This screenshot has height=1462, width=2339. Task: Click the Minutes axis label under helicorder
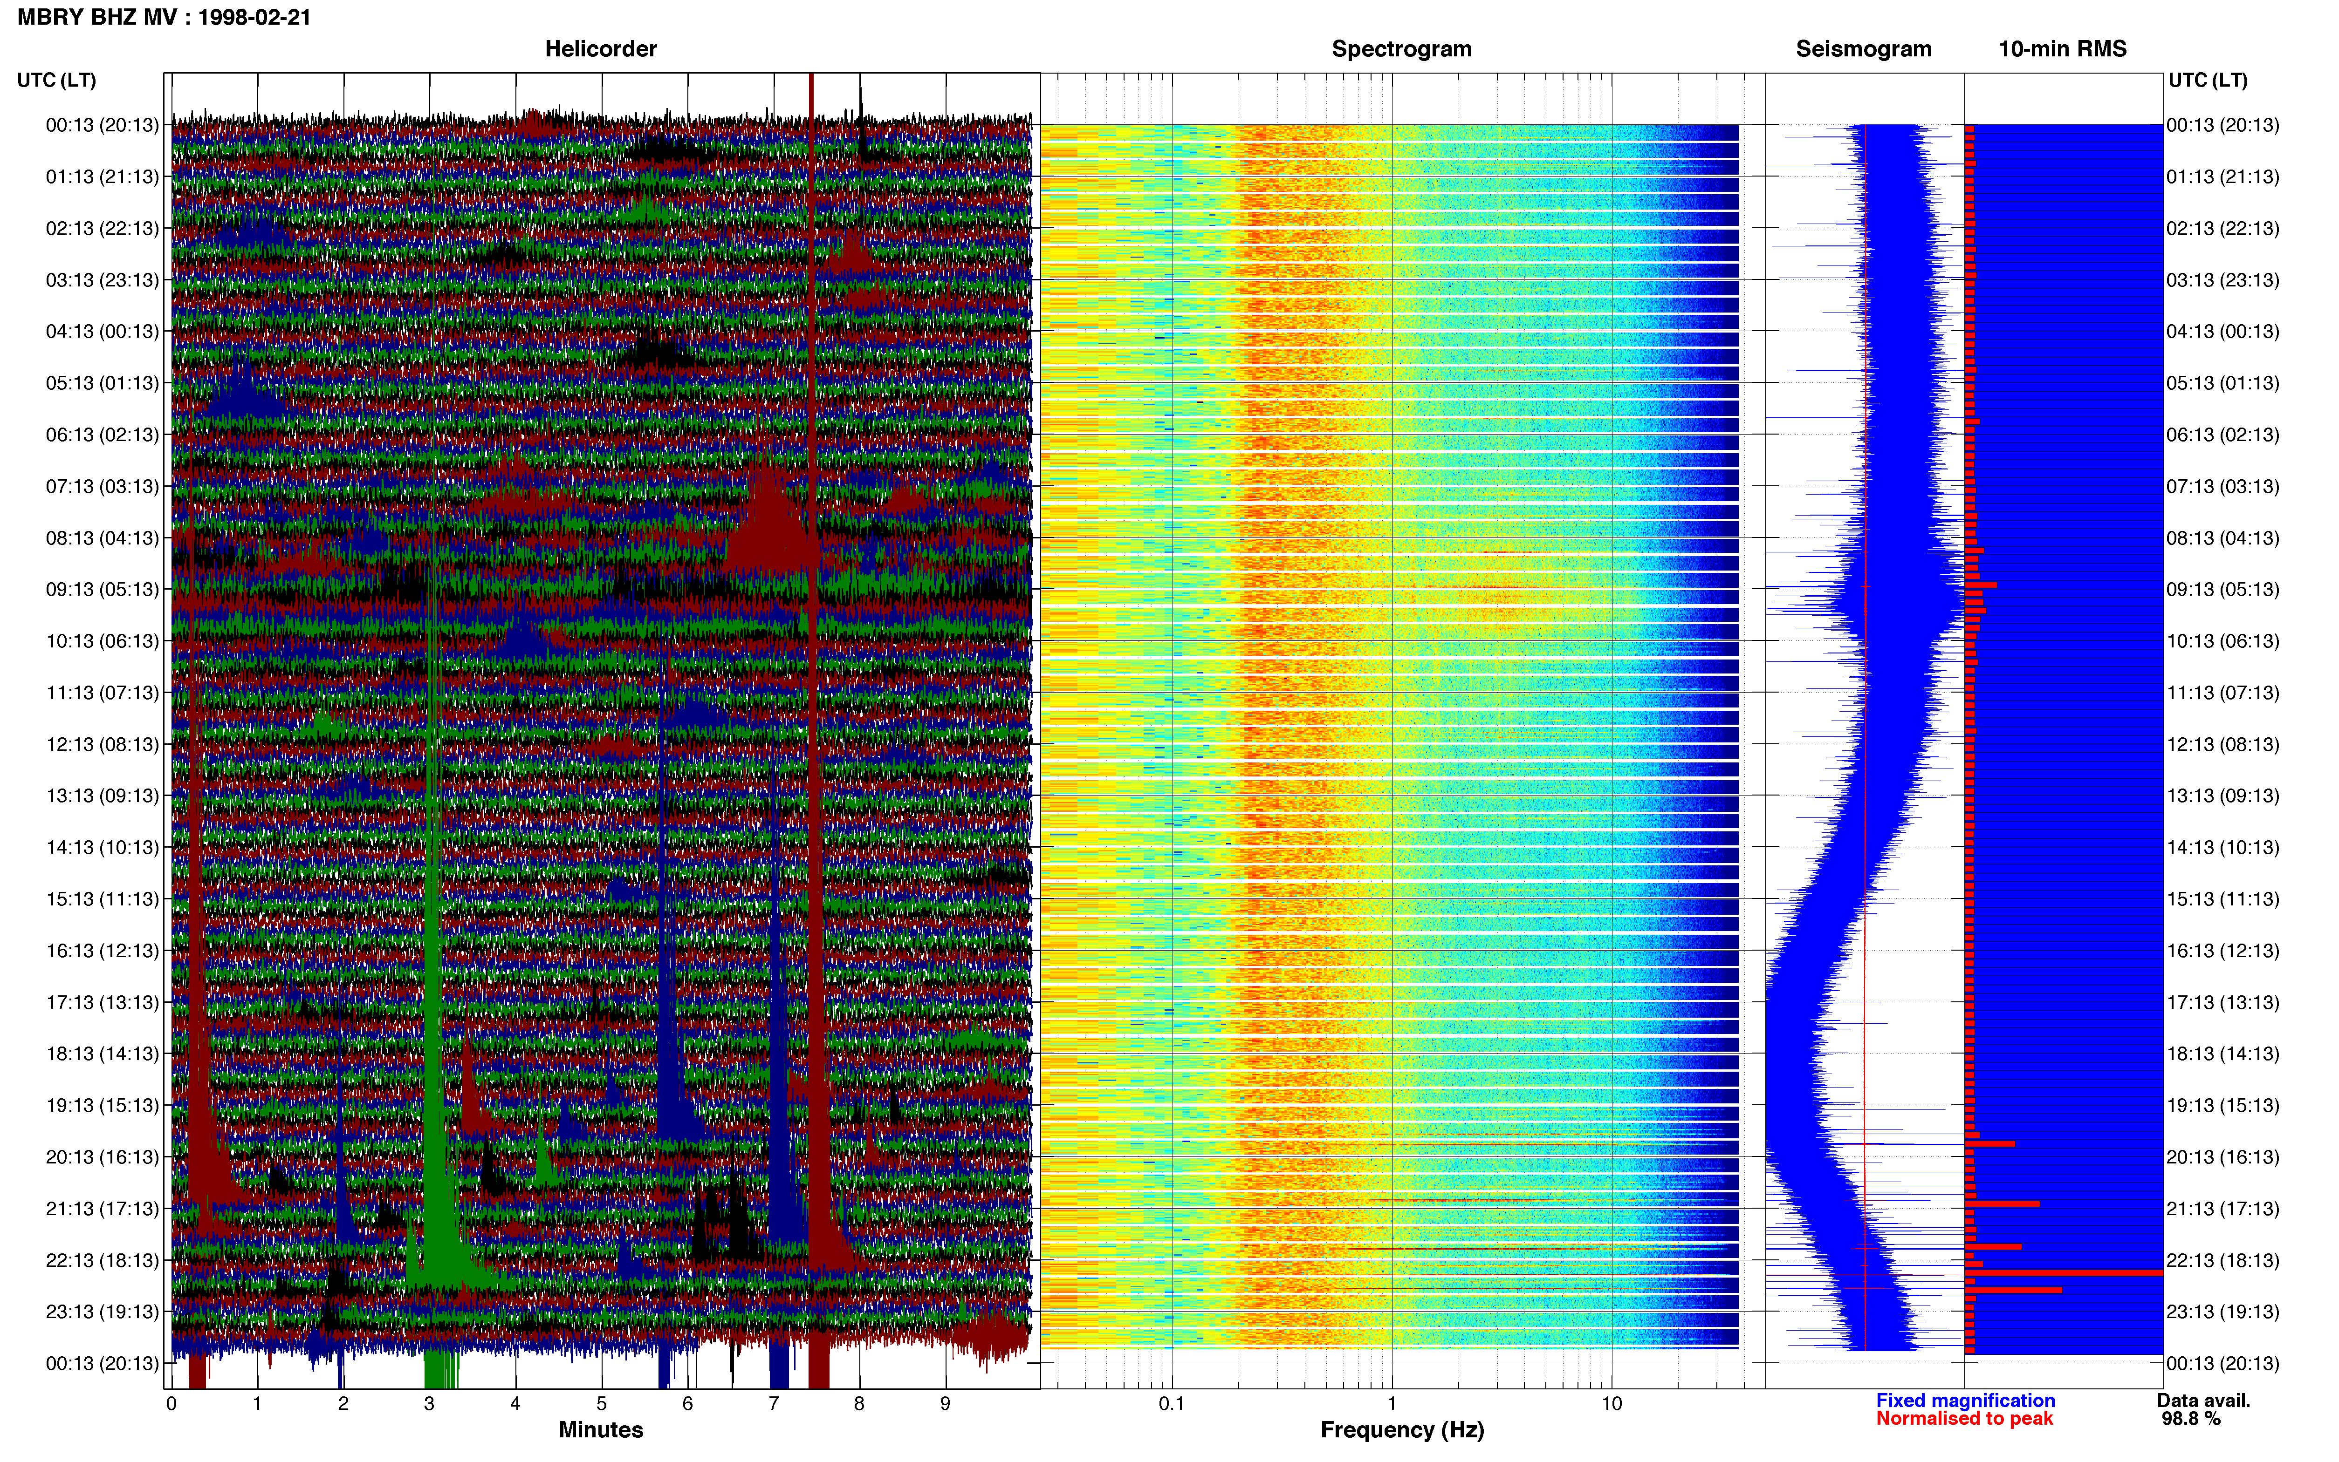point(601,1430)
